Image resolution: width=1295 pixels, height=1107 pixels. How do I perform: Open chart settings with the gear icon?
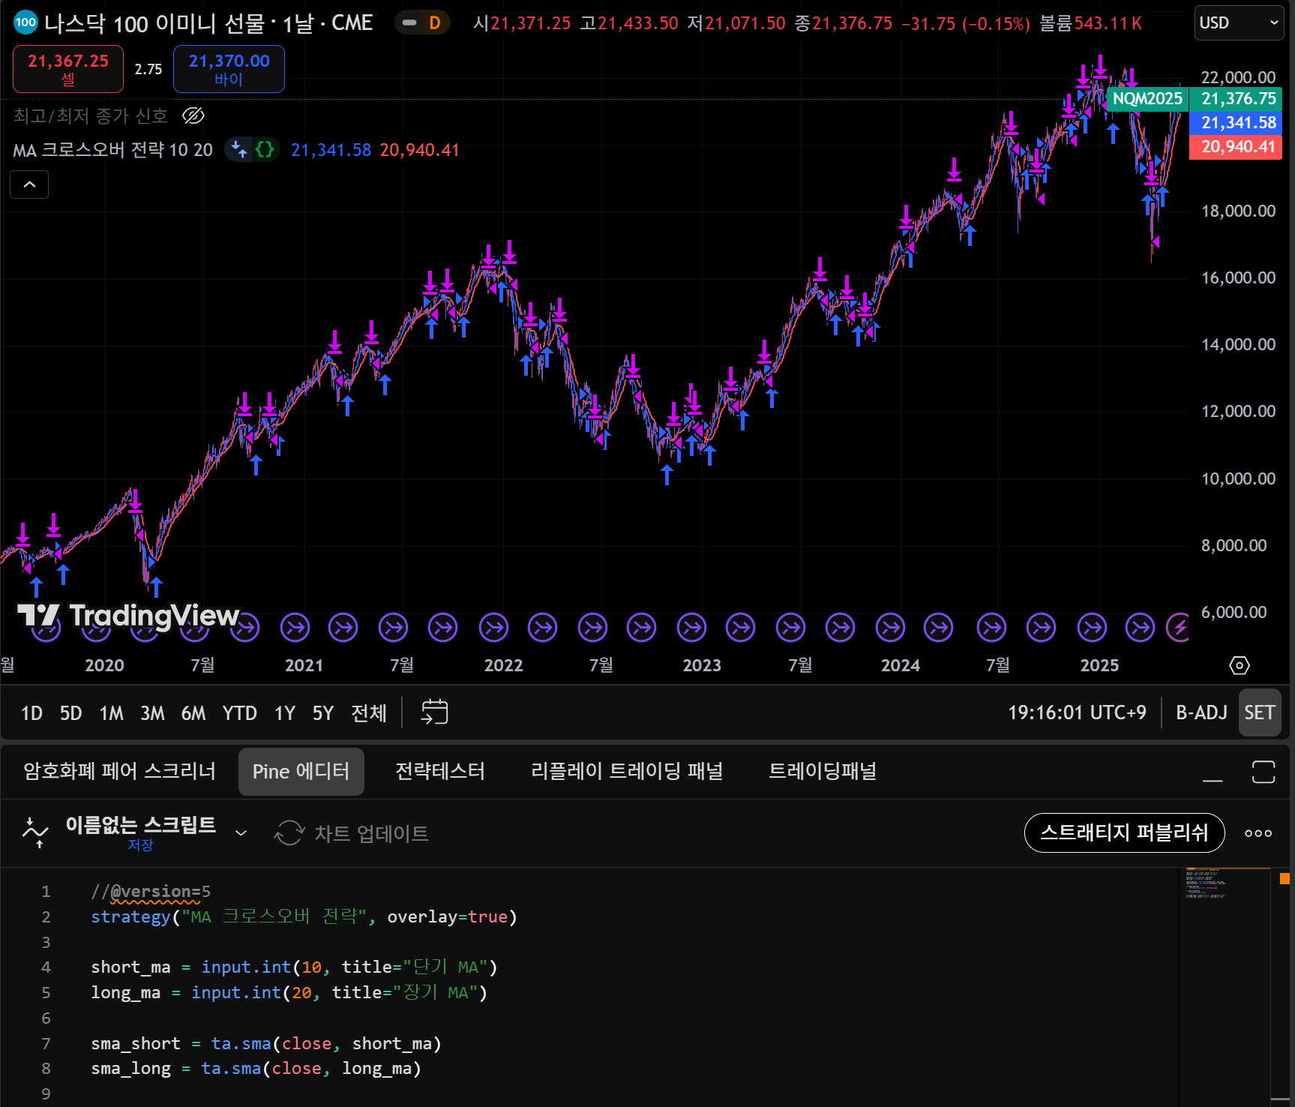1239,665
